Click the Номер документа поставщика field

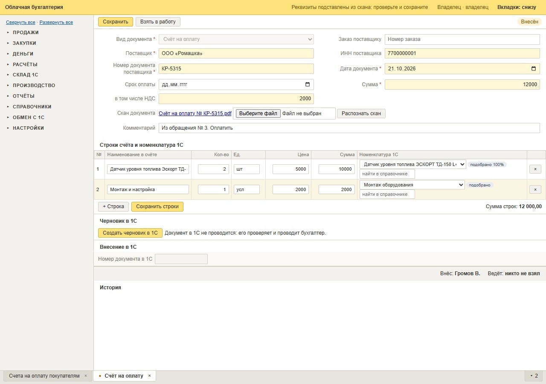(x=236, y=69)
